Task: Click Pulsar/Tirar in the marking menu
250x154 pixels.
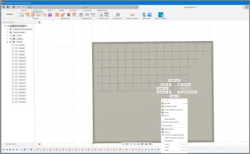Action: [184, 85]
